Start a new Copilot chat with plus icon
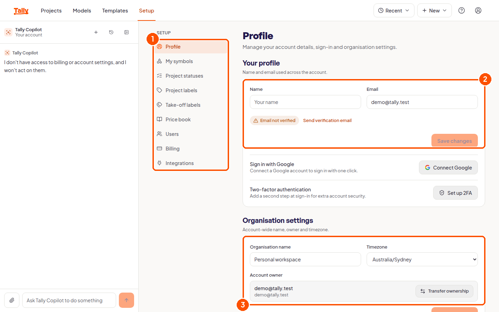Viewport: 499px width, 312px height. (96, 32)
